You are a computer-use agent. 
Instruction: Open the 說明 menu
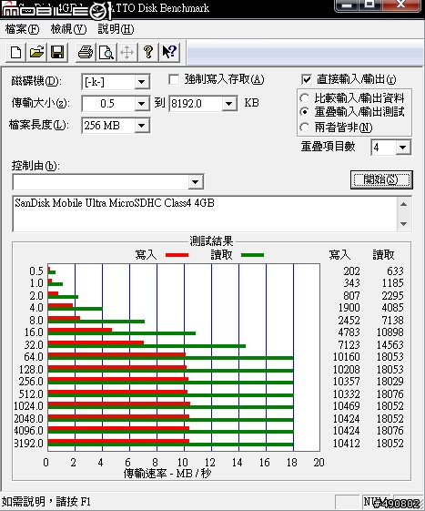tap(116, 29)
